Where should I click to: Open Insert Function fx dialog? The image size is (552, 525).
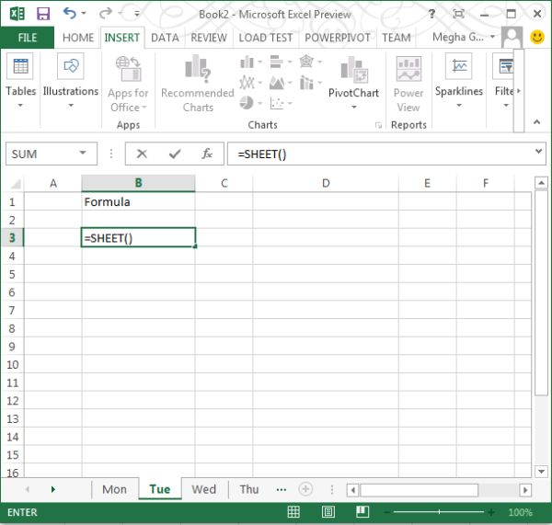click(x=207, y=154)
